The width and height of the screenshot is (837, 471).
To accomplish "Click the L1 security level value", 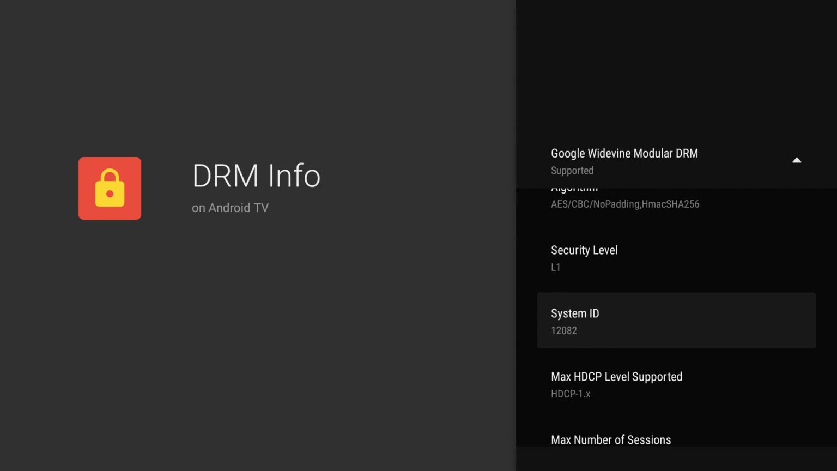I will [555, 267].
